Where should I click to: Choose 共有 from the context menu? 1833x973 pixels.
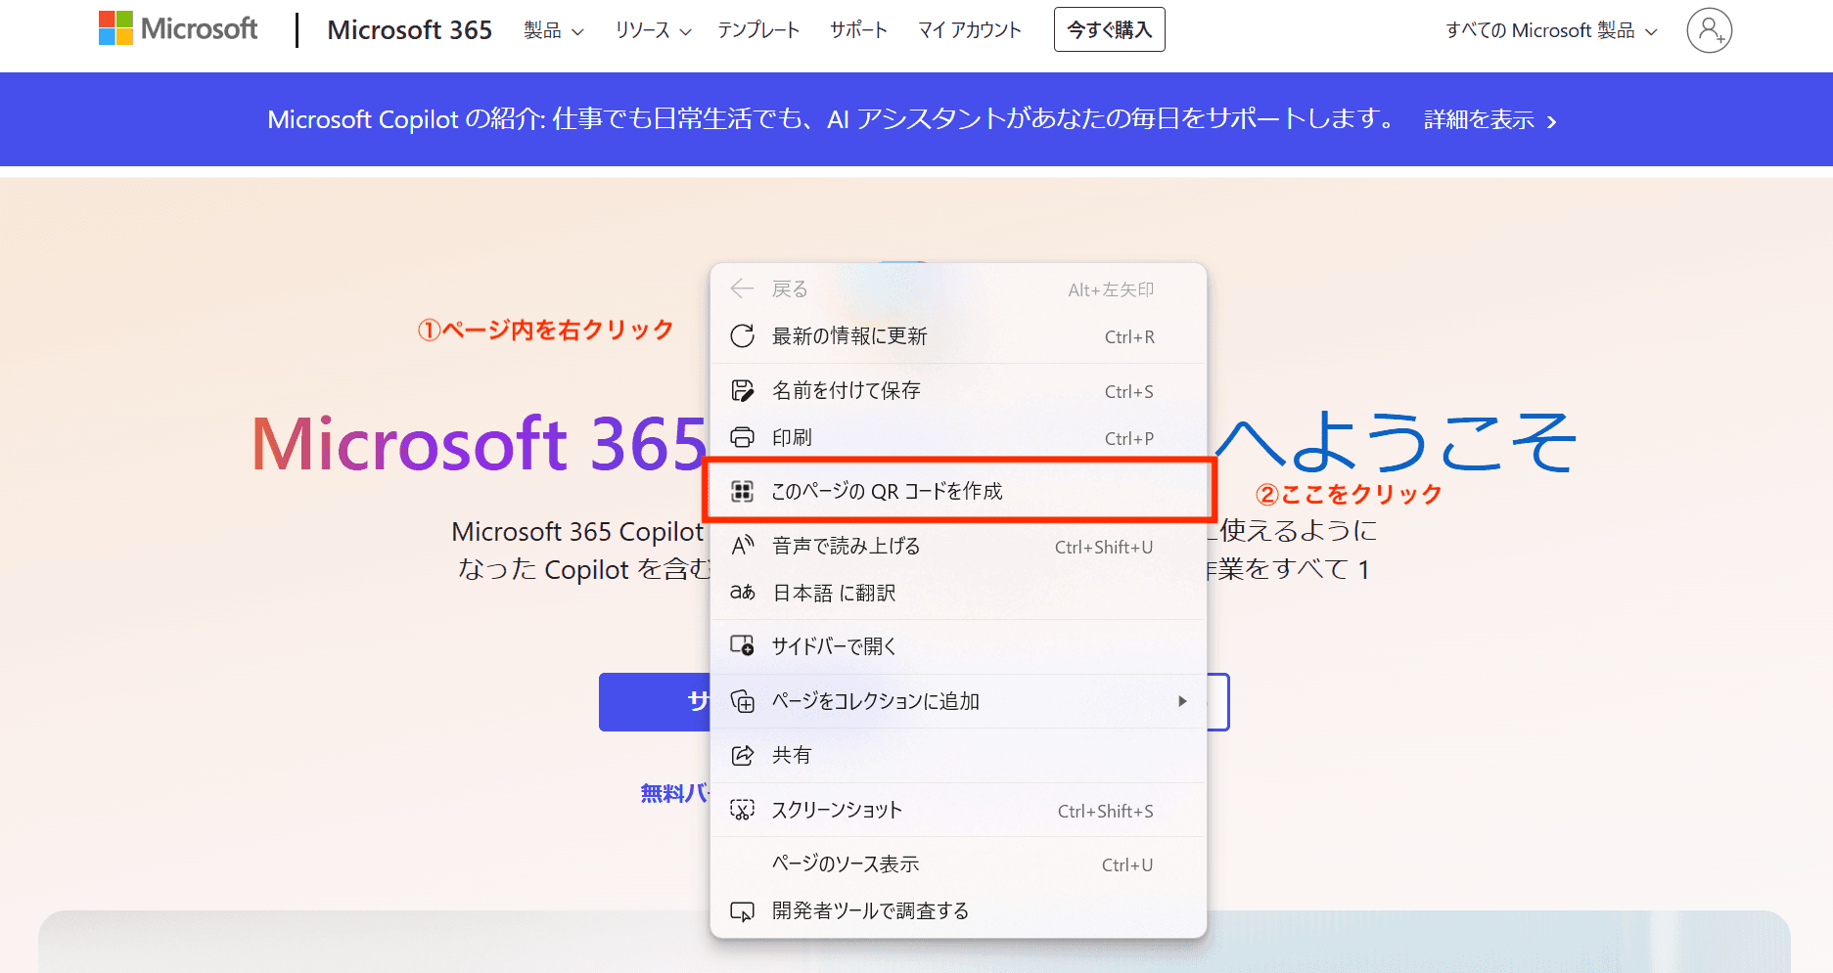pos(958,755)
